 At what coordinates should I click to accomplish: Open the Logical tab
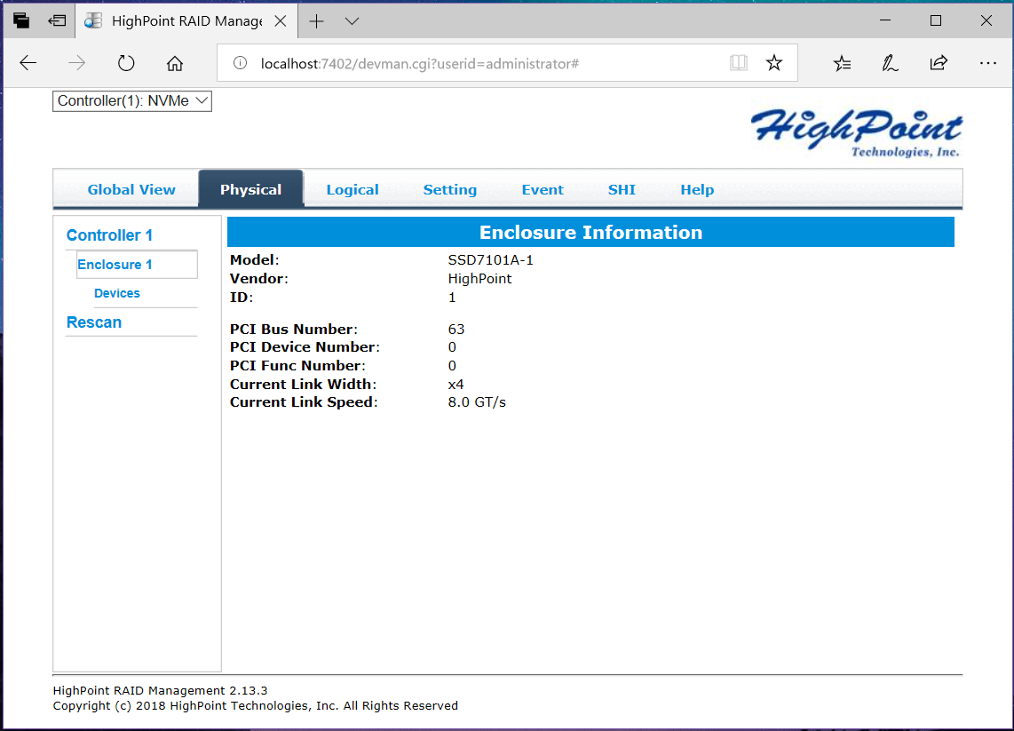coord(353,189)
